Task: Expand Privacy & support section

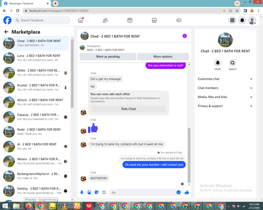Action: tap(225, 106)
